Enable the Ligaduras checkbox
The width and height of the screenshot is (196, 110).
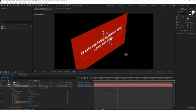[x=177, y=33]
